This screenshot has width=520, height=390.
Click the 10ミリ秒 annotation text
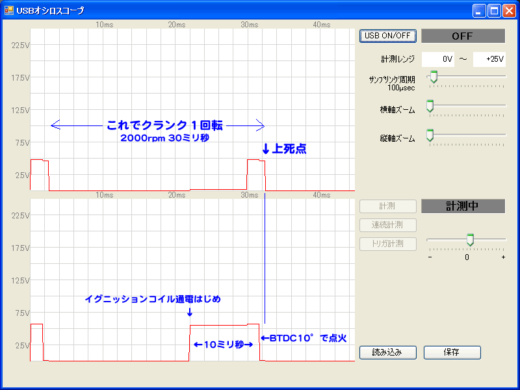[224, 345]
